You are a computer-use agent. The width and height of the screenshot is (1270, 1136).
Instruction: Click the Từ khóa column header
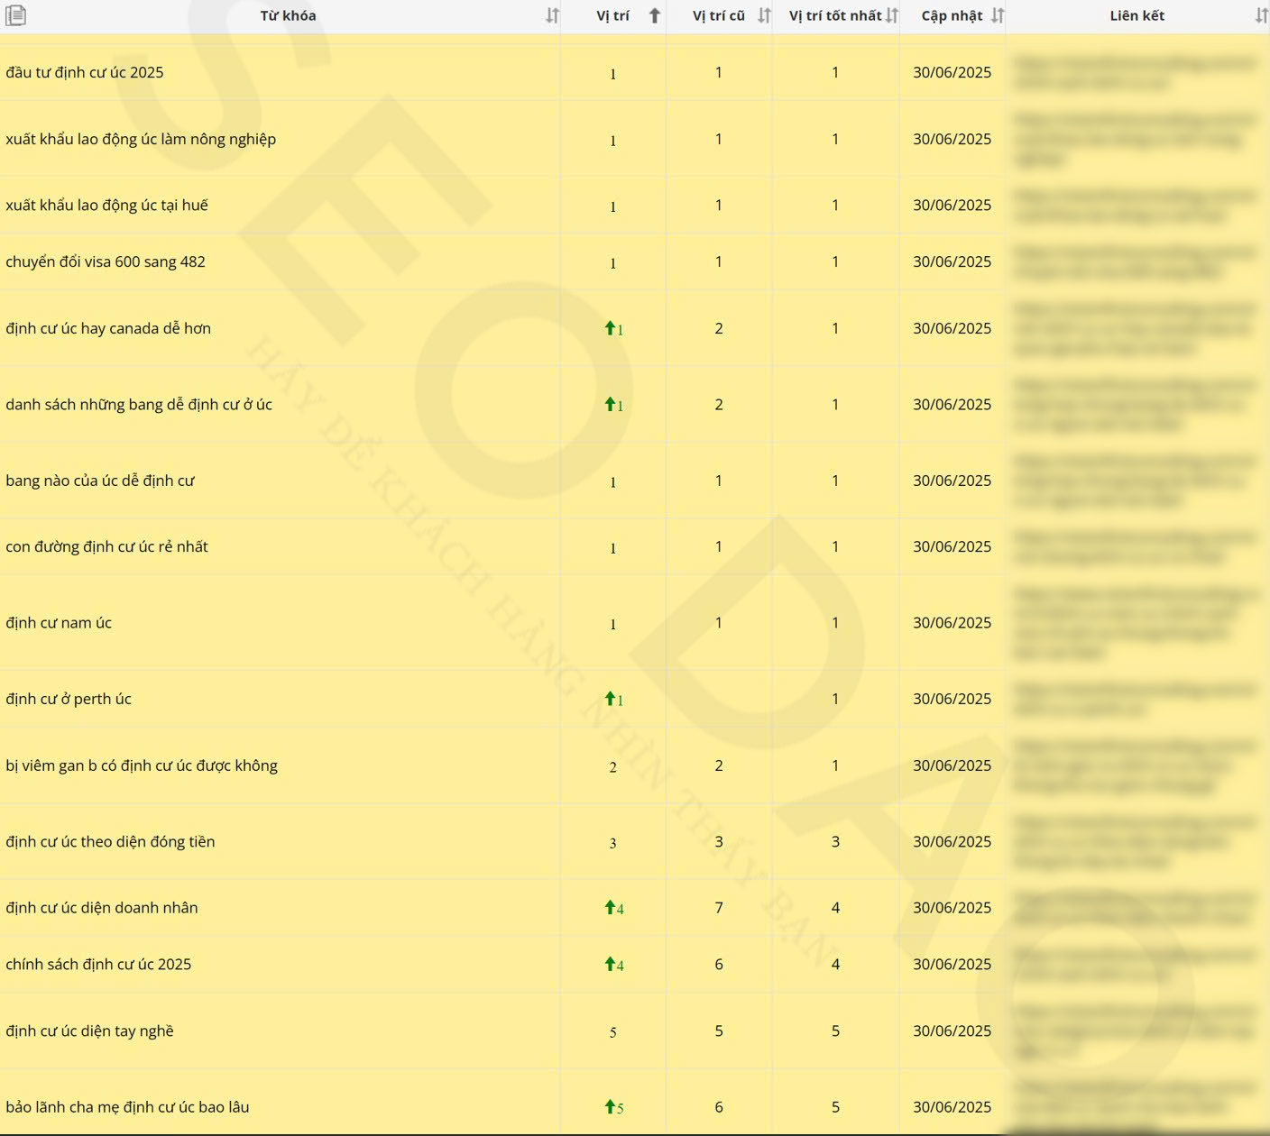click(288, 15)
